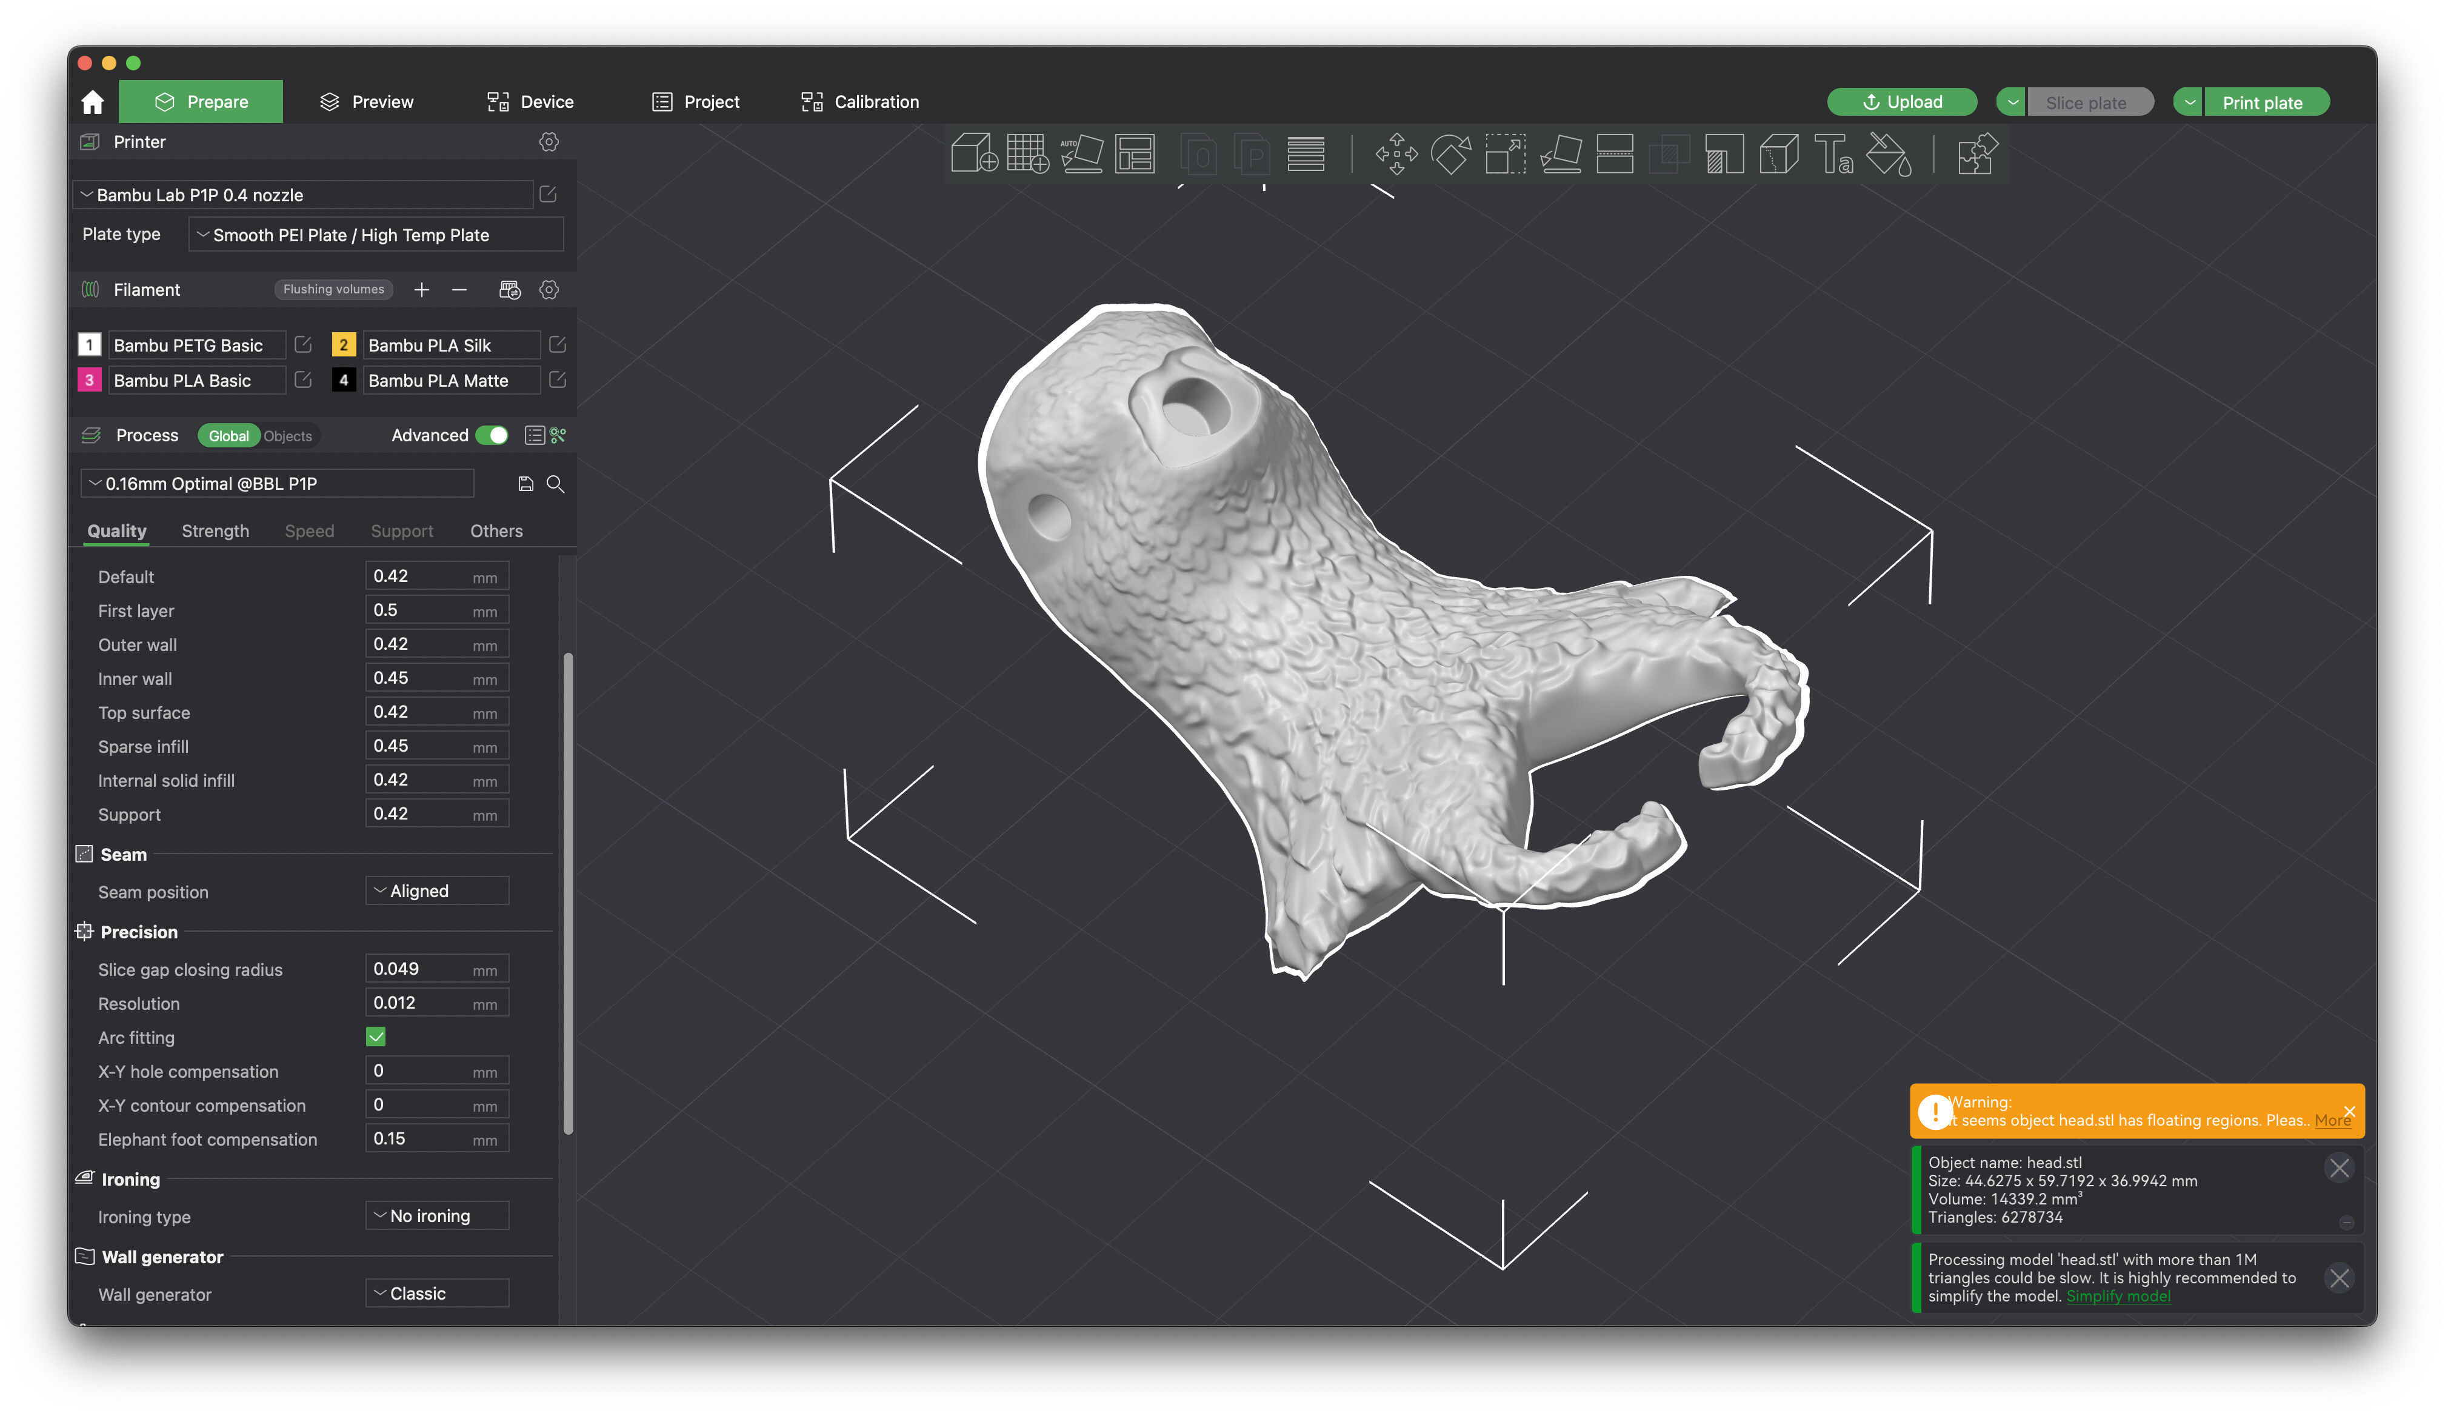This screenshot has width=2445, height=1416.
Task: Select the Lay on face tool
Action: (1560, 153)
